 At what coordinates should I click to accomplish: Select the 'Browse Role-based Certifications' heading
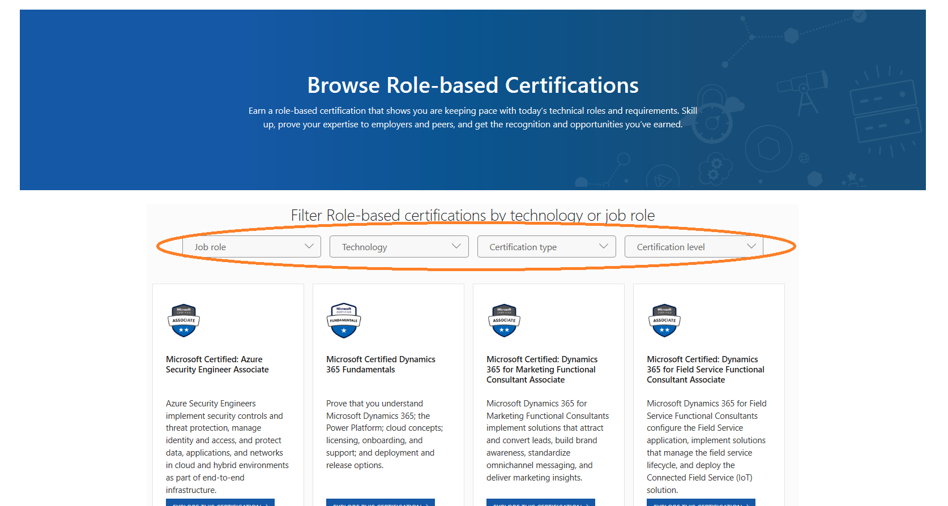(473, 85)
